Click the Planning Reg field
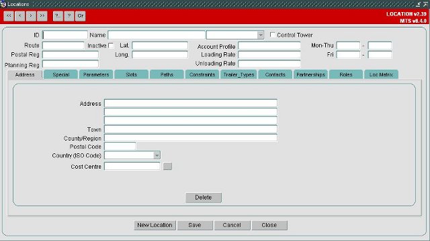430x241 pixels. click(71, 64)
